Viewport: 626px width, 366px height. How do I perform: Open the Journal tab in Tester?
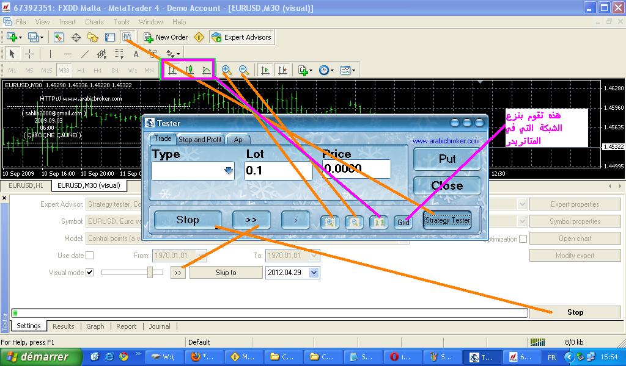click(x=160, y=326)
